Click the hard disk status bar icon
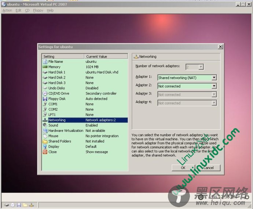The height and width of the screenshot is (209, 253). pos(7,205)
